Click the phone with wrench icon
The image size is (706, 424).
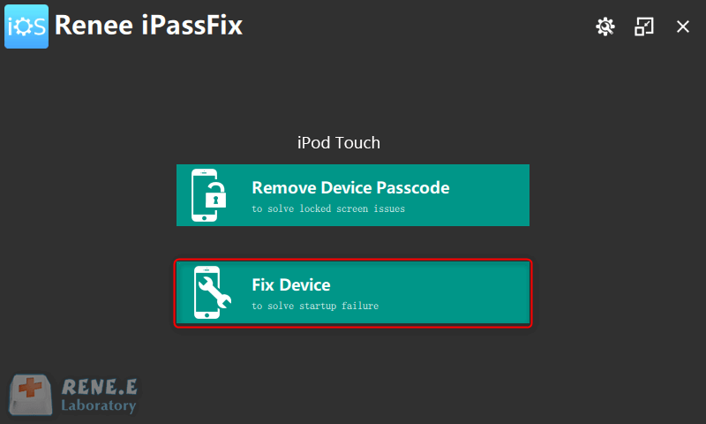tap(209, 292)
